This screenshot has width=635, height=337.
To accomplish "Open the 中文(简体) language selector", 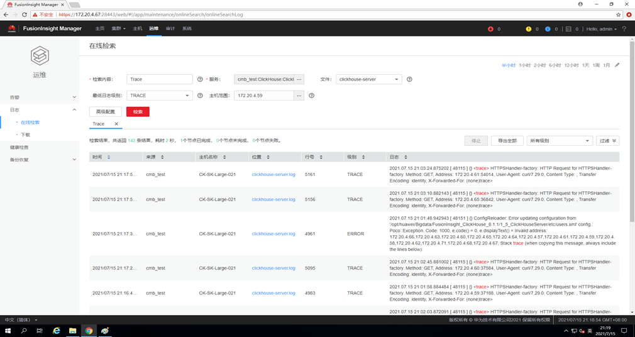I will (21, 320).
